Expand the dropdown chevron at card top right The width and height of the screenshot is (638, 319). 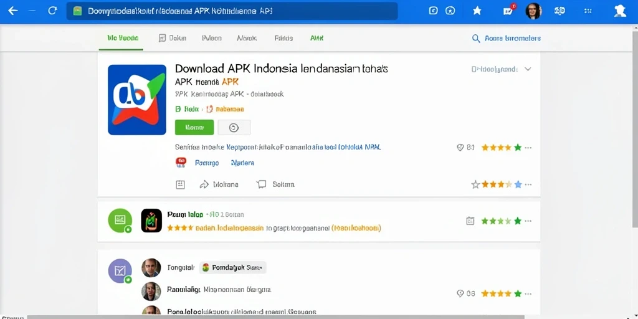pos(528,69)
